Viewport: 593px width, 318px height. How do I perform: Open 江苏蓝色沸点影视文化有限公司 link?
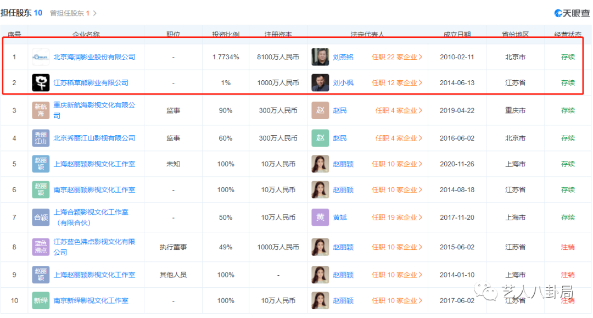(94, 247)
